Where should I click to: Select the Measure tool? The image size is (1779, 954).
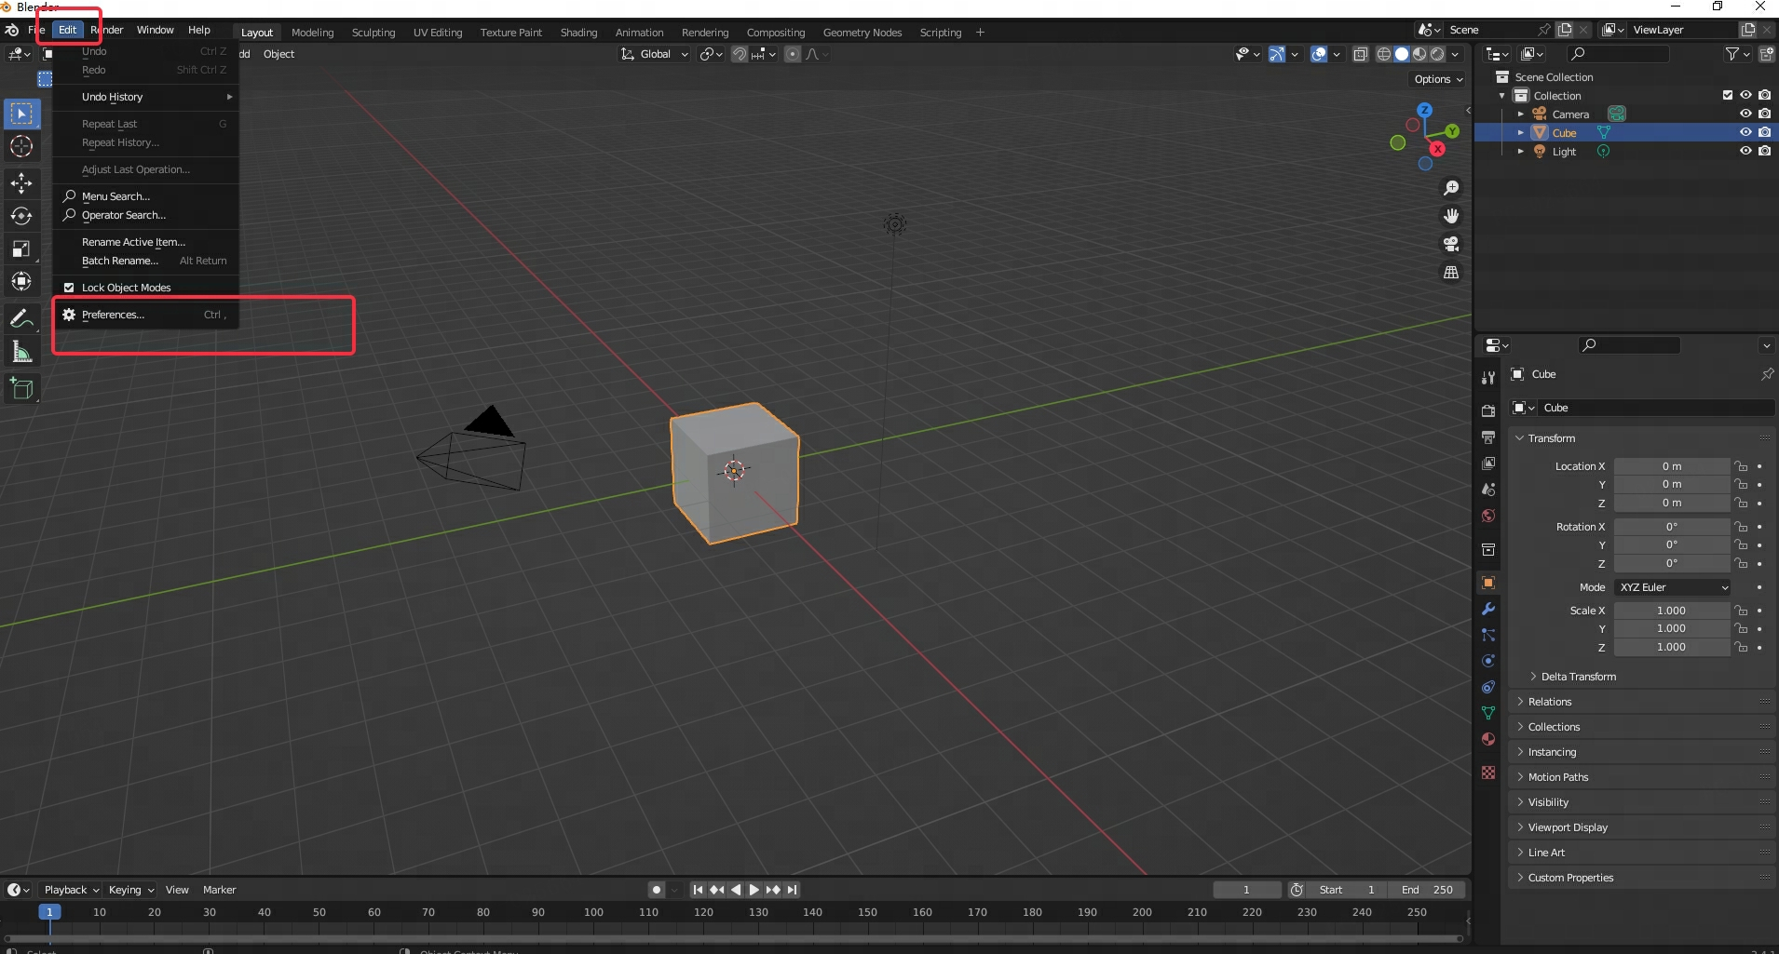click(21, 352)
